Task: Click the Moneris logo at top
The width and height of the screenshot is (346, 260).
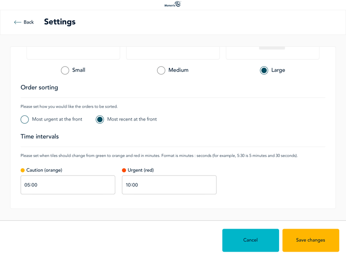Action: point(173,4)
